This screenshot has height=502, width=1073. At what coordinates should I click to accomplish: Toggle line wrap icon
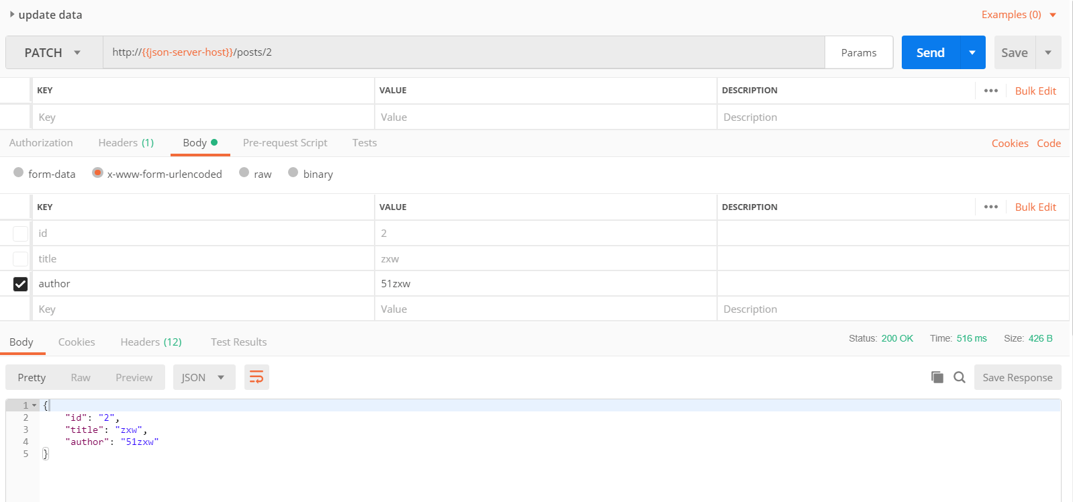[x=256, y=377]
